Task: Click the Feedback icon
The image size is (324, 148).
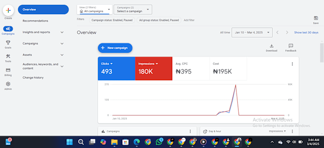Action: pos(291,46)
